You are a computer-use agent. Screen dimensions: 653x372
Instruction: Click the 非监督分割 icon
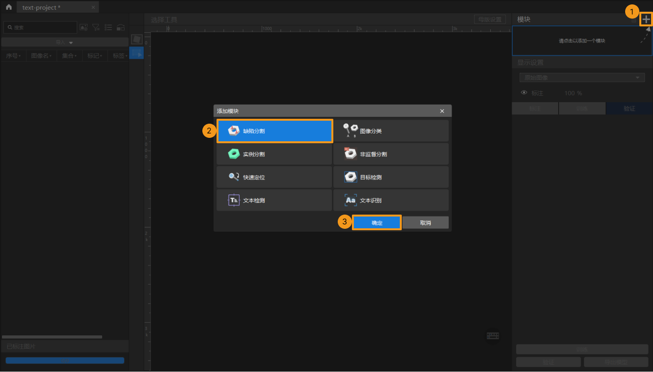coord(350,153)
